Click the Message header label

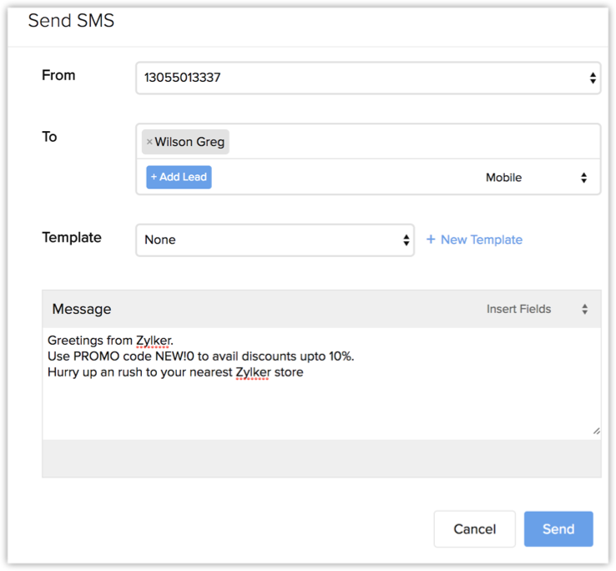pyautogui.click(x=82, y=309)
